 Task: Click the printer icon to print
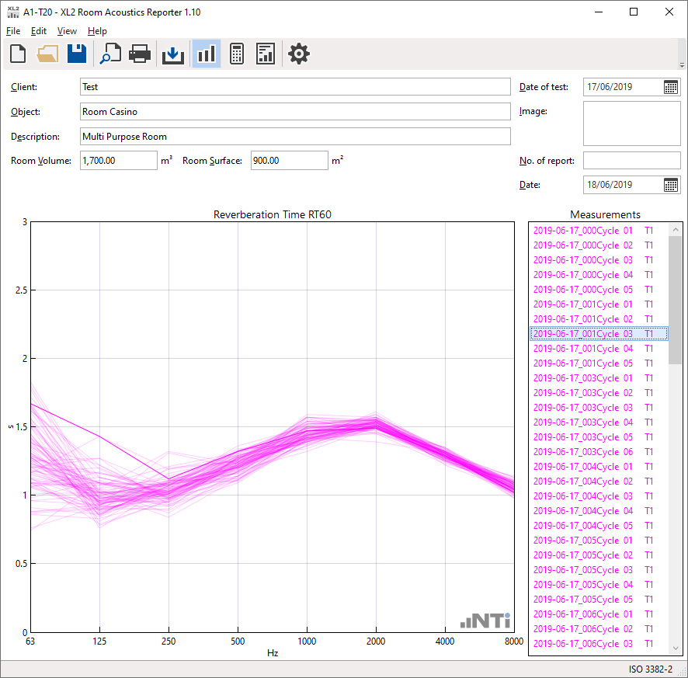pyautogui.click(x=140, y=54)
